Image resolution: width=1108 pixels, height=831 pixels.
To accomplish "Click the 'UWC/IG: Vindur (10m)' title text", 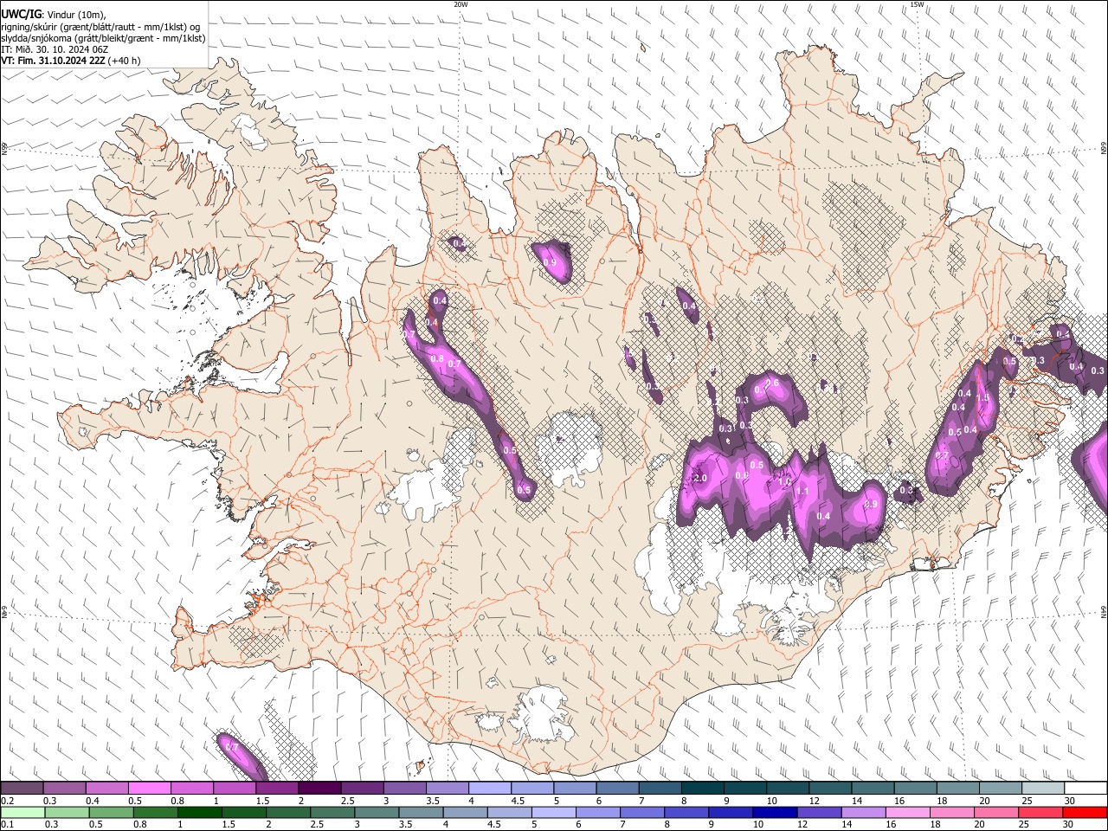I will click(53, 14).
